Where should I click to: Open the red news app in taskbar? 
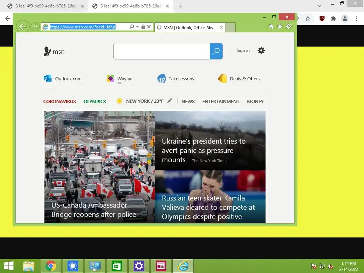coord(161,266)
